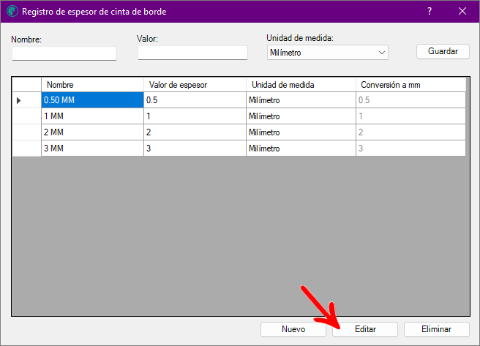Select the 1 MM name cell
The width and height of the screenshot is (480, 346).
[x=92, y=116]
